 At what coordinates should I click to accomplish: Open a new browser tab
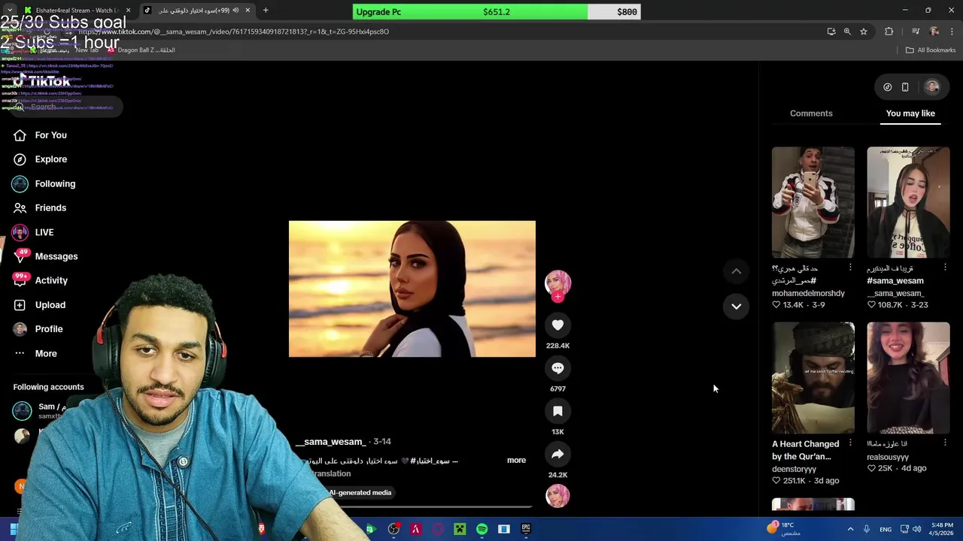(266, 11)
